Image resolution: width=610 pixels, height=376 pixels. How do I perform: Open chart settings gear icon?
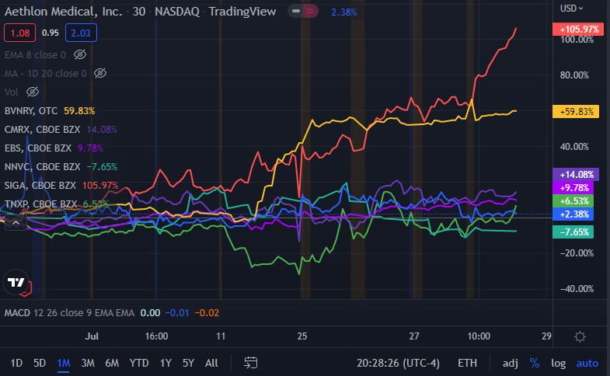[580, 336]
